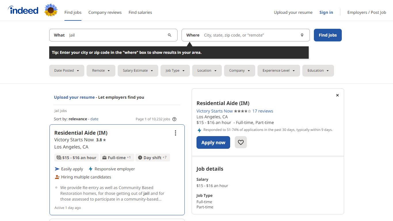393x221 pixels.
Task: Click the Responsive employer lightning icon on the card
Action: [91, 169]
